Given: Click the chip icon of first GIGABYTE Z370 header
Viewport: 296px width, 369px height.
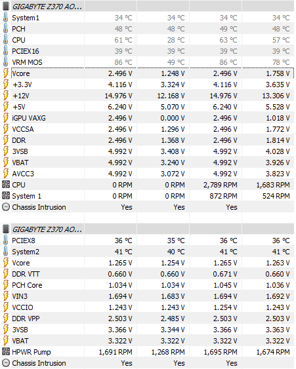Looking at the screenshot, I should point(6,7).
